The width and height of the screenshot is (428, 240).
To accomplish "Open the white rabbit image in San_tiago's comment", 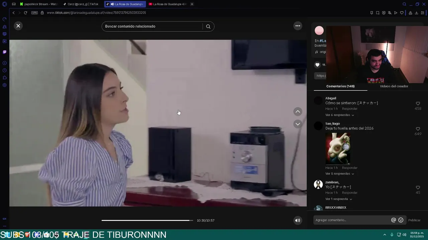I will click(338, 149).
